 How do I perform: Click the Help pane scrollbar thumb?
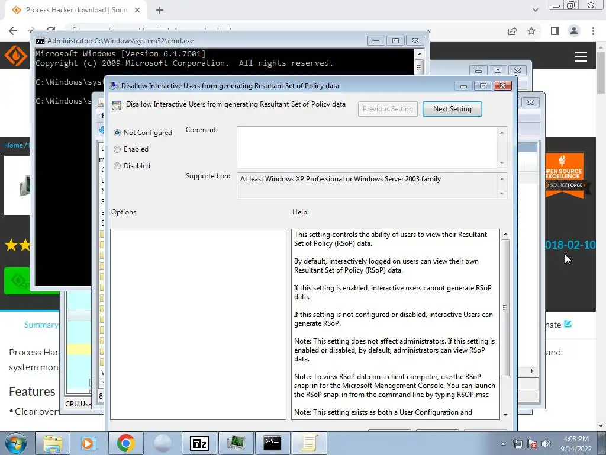[x=505, y=307]
